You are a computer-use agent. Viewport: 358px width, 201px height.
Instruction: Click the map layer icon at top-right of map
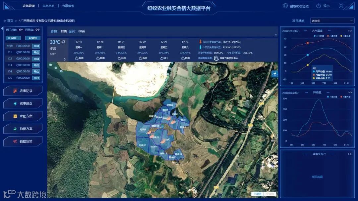click(x=275, y=74)
